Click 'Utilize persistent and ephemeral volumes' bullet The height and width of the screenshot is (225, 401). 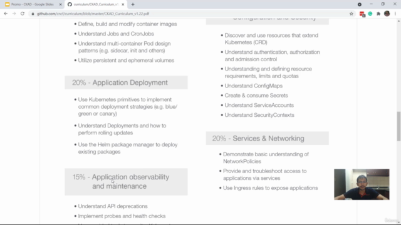tap(126, 60)
